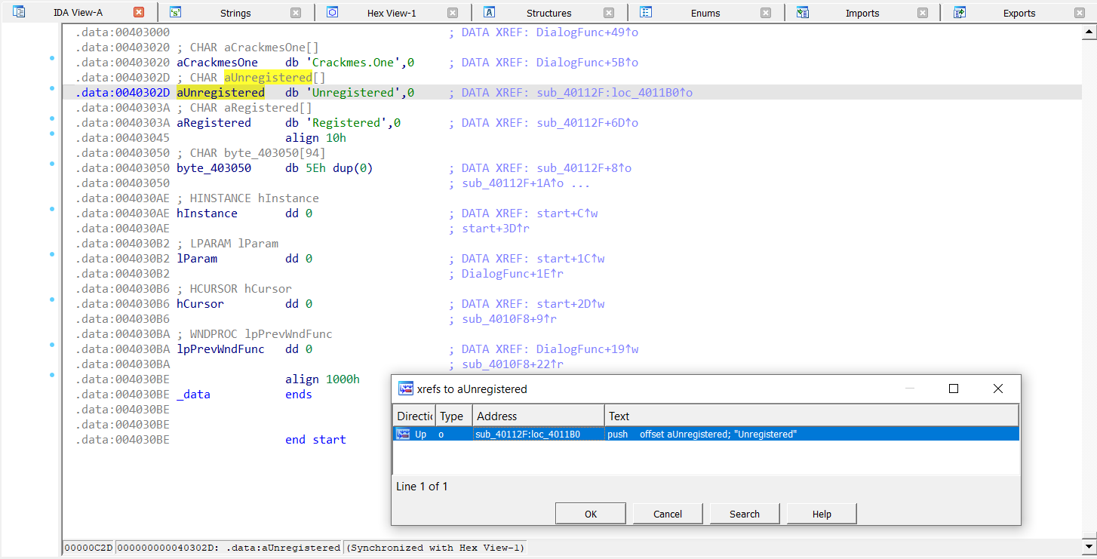Open the Structures tab
This screenshot has width=1097, height=559.
pyautogui.click(x=548, y=13)
